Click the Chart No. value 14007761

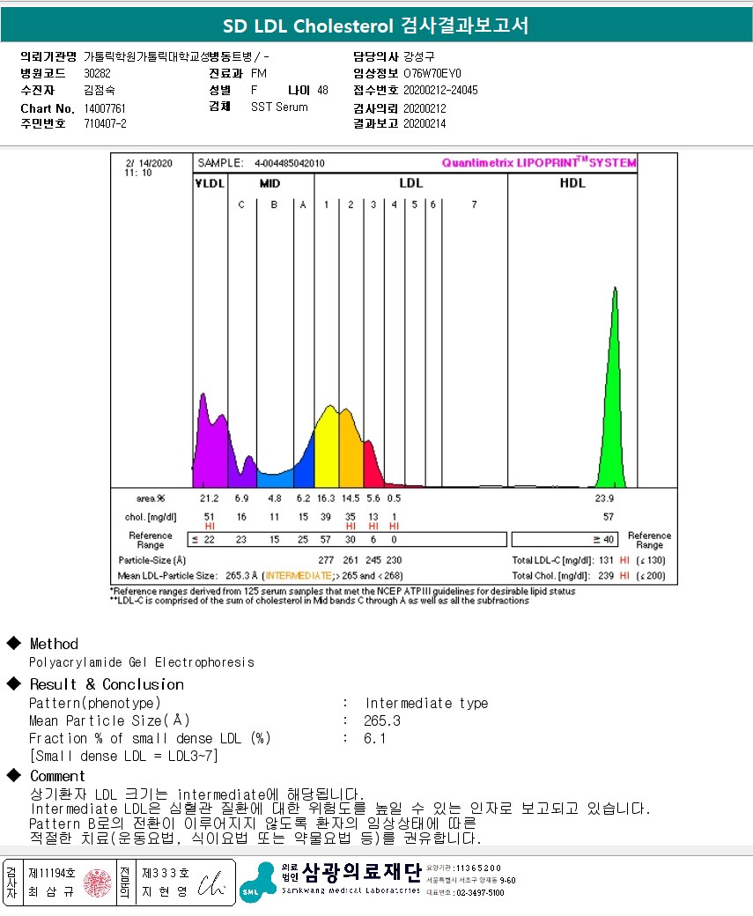105,108
